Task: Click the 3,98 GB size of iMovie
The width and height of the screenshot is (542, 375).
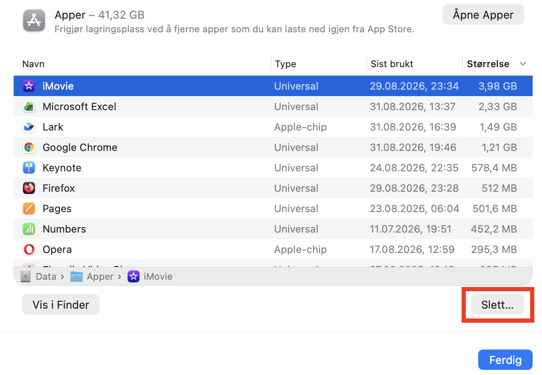Action: (498, 86)
